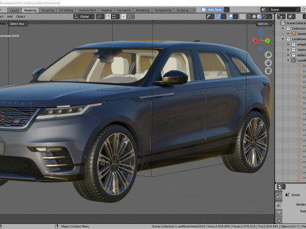This screenshot has height=229, width=306.
Task: Click the Auto Save button
Action: pyautogui.click(x=212, y=10)
